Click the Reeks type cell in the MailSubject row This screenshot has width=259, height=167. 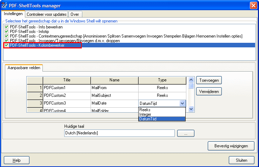pyautogui.click(x=162, y=96)
